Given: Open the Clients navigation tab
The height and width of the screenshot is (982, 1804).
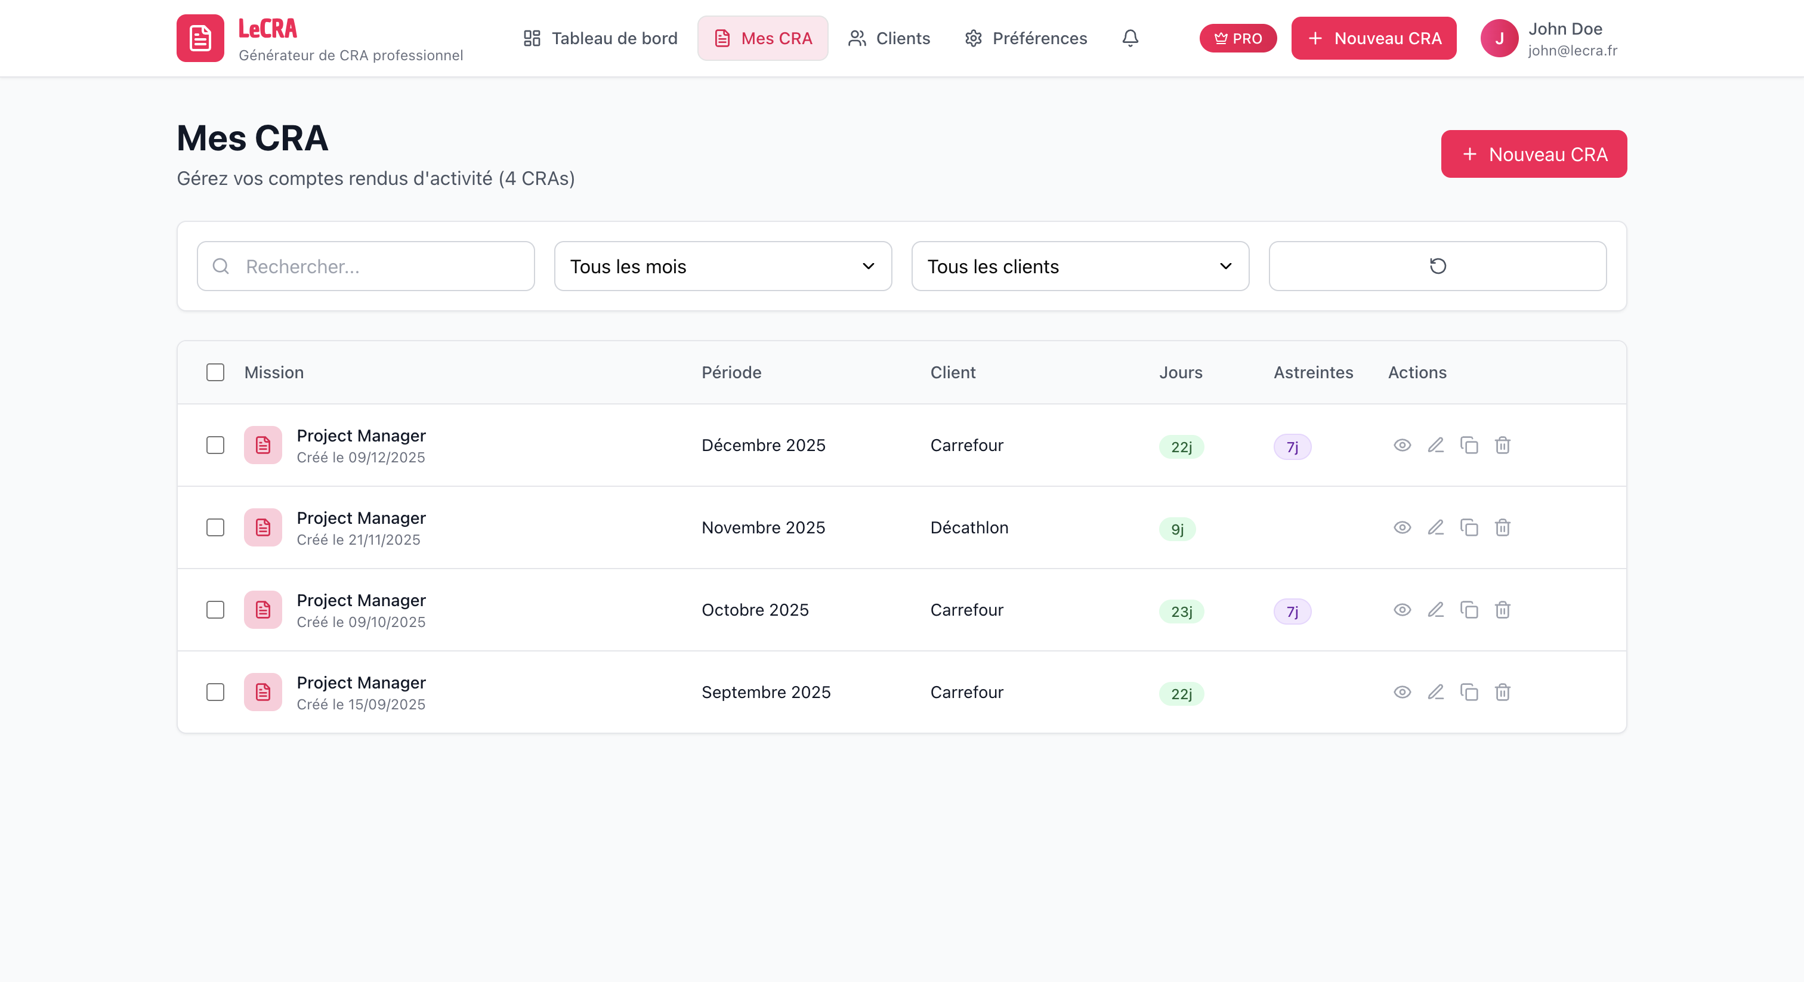Looking at the screenshot, I should coord(889,39).
